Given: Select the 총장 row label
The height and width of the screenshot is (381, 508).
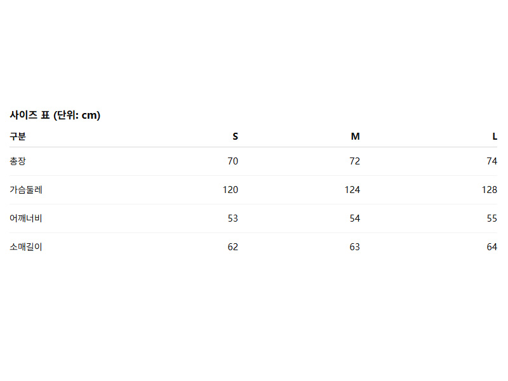Looking at the screenshot, I should pyautogui.click(x=18, y=161).
